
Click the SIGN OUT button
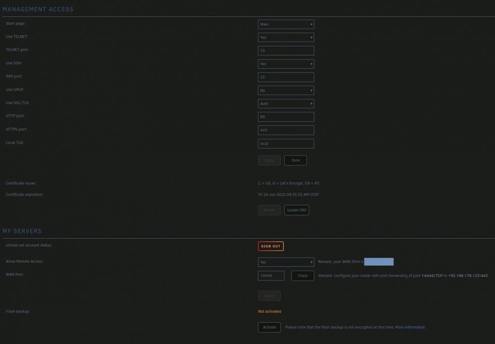coord(271,246)
